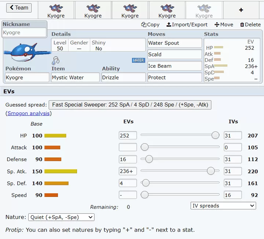Click the empty Attack EV field
The height and width of the screenshot is (239, 264).
(128, 147)
